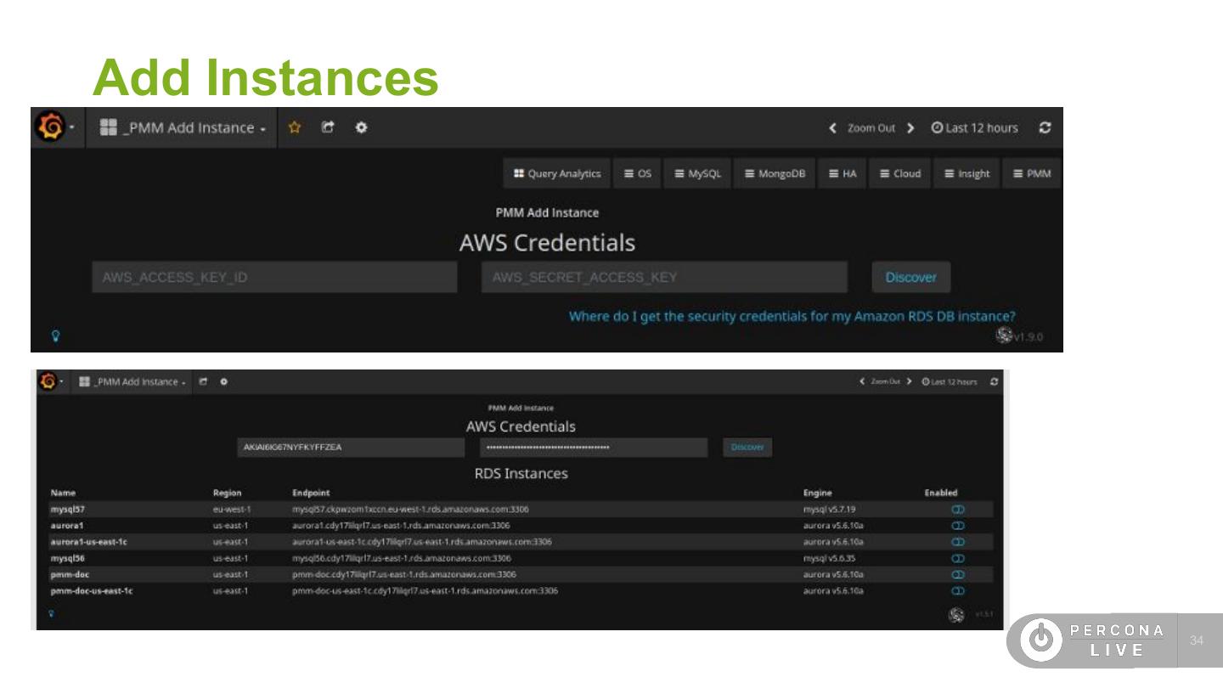Screen dimensions: 1223x688
Task: Click the AWS_SECRET_ACCESS_KEY input field
Action: coord(664,278)
